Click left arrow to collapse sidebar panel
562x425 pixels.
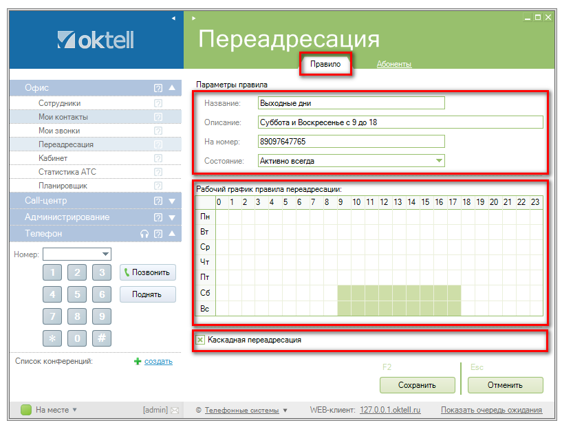[x=173, y=17]
